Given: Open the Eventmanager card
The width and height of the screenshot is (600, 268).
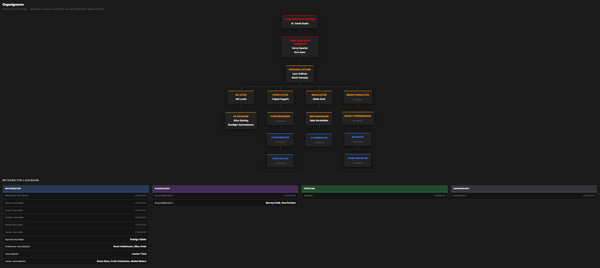Looking at the screenshot, I should coord(280,119).
